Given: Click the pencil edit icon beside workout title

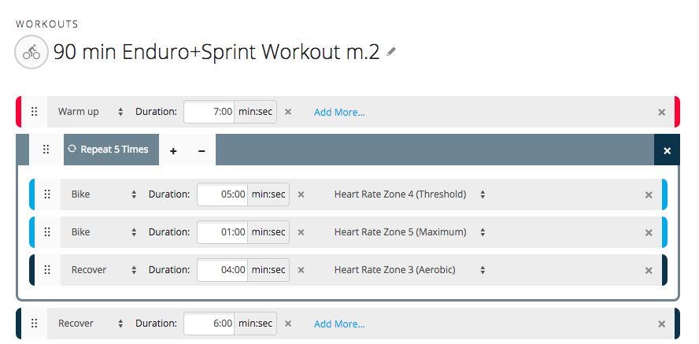Looking at the screenshot, I should coord(391,52).
